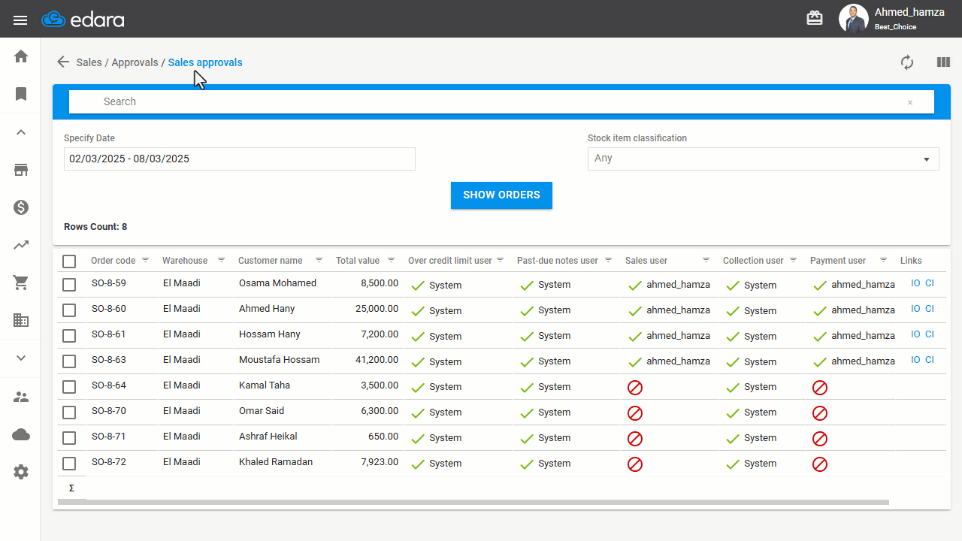Go to Home in the sidebar
This screenshot has width=962, height=541.
coord(21,56)
